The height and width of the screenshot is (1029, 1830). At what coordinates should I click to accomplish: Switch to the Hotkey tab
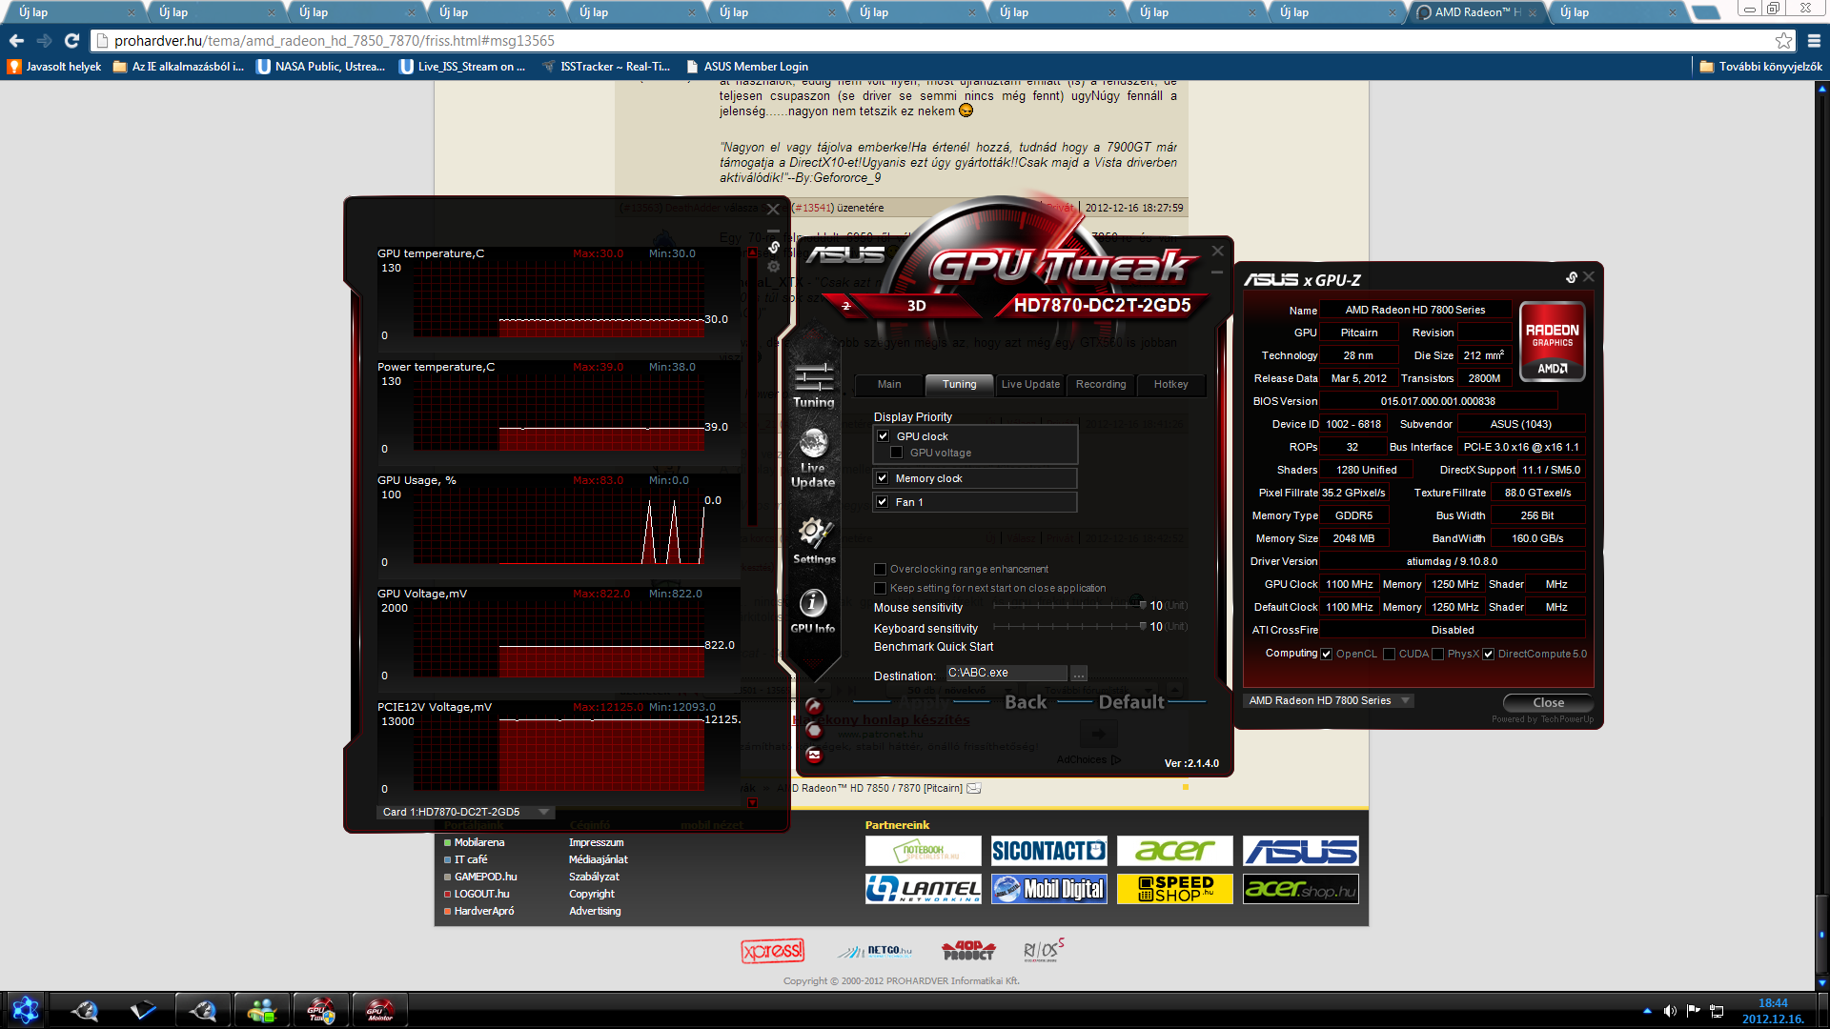[x=1171, y=384]
